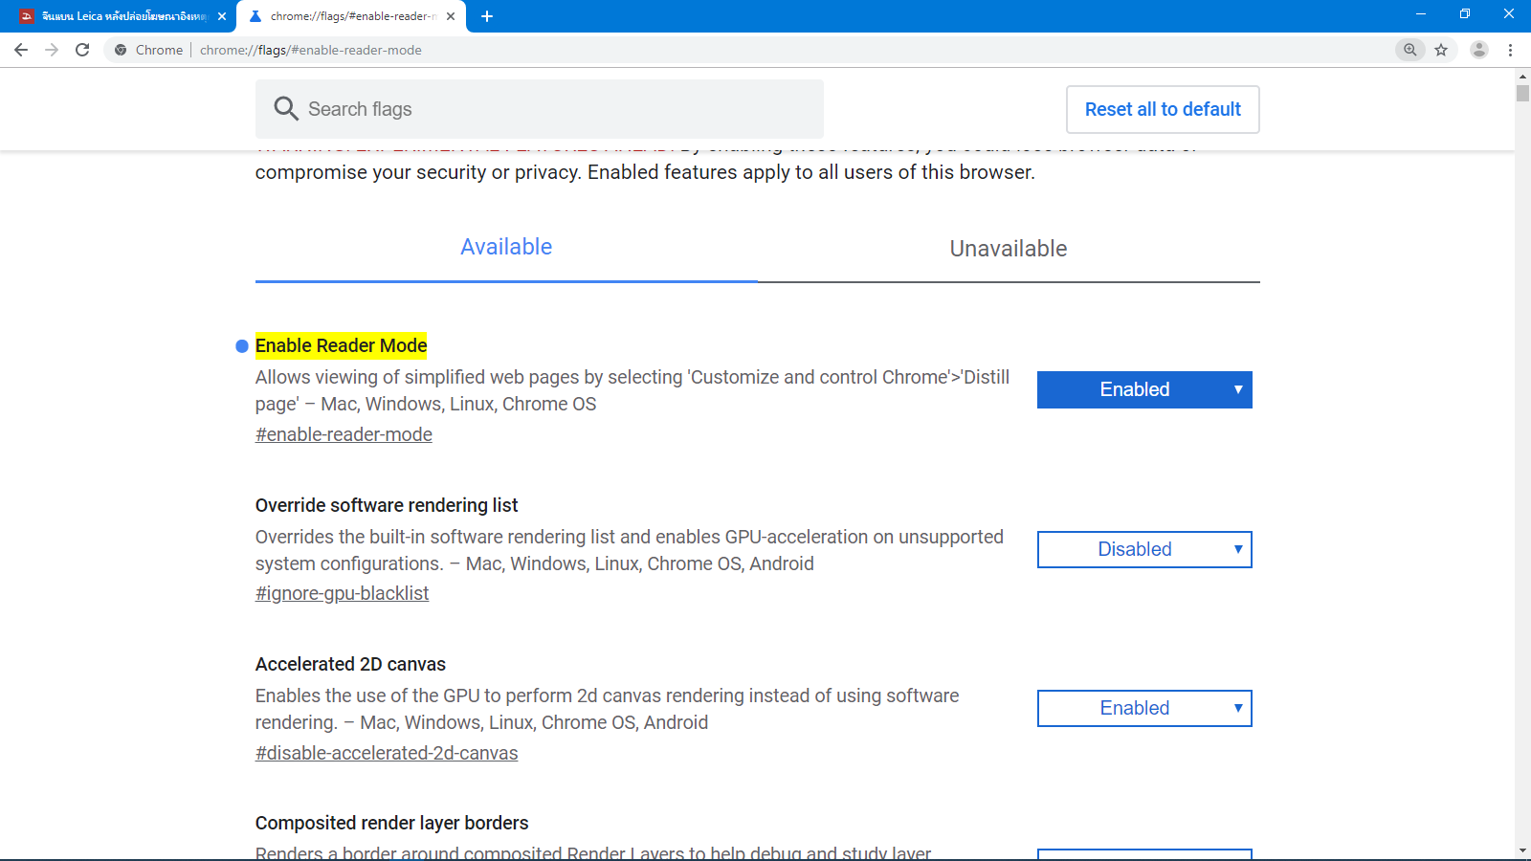1531x861 pixels.
Task: Open the Accelerated 2D canvas Enabled dropdown
Action: 1144,708
